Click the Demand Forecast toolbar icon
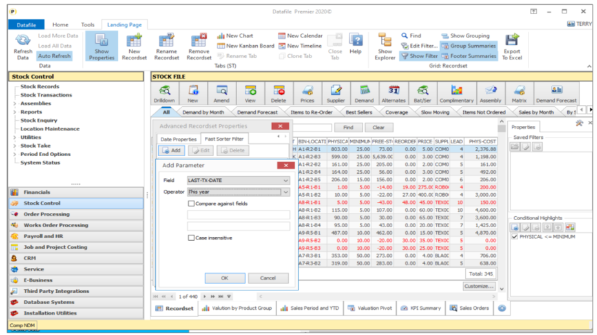 556,94
